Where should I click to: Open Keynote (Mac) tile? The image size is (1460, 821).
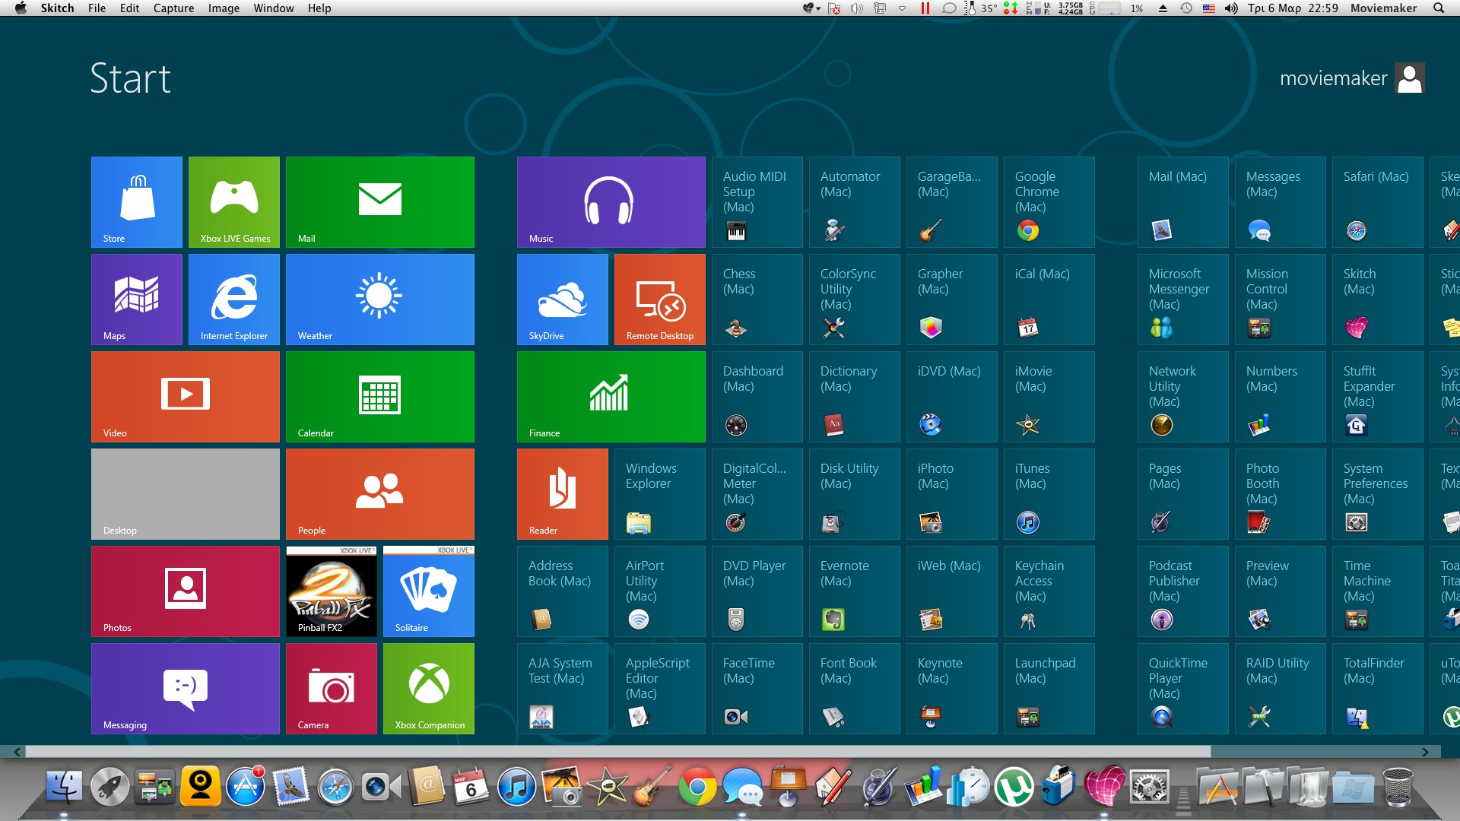[x=952, y=689]
